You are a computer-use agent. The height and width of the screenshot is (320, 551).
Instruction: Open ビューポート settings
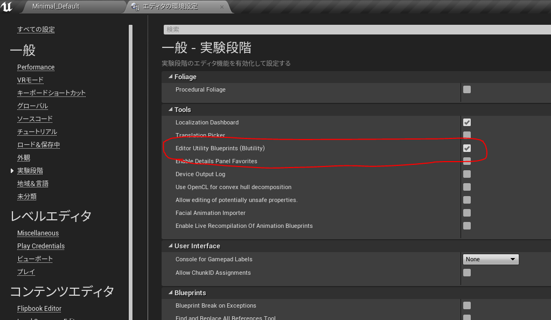pos(35,259)
